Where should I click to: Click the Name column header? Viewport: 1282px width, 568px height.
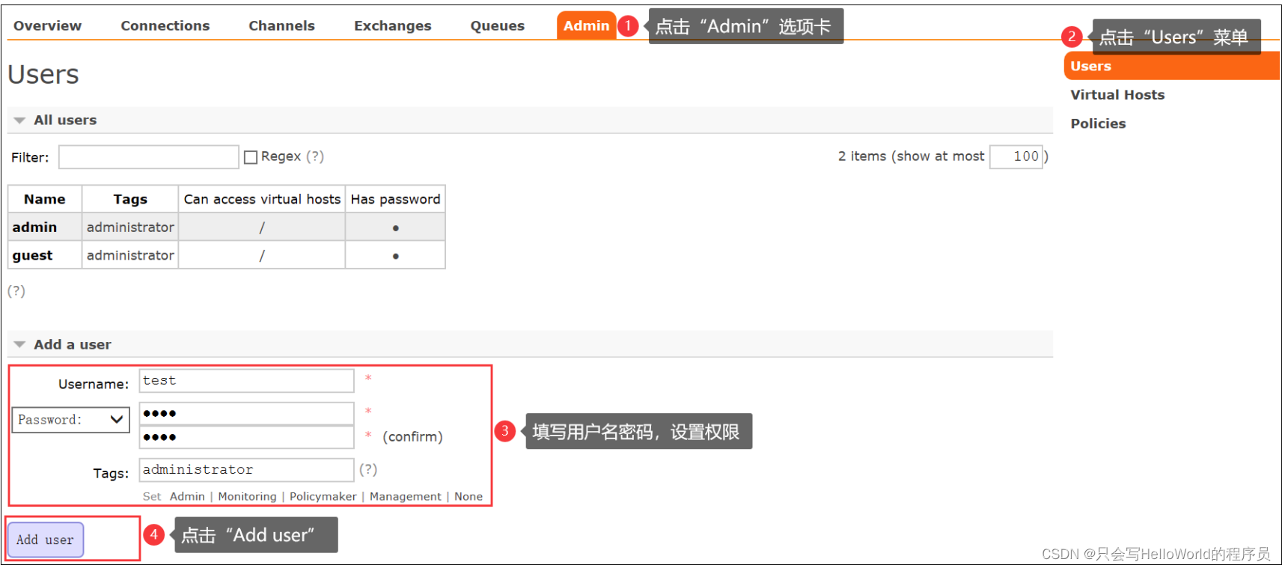click(x=45, y=199)
